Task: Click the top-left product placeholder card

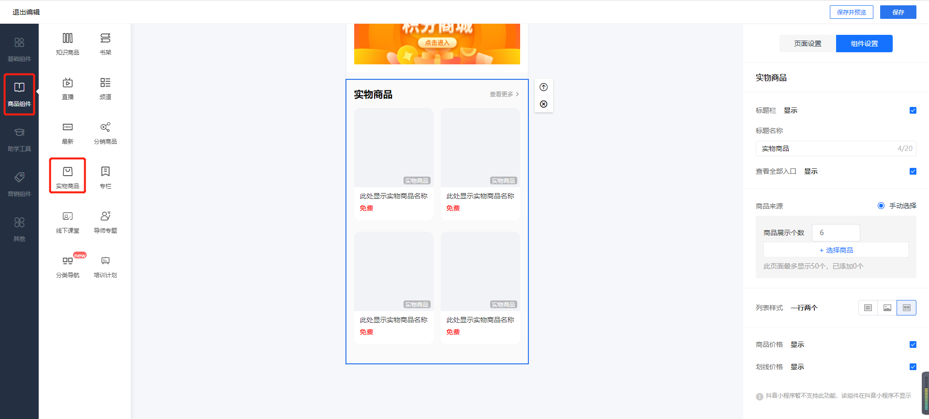Action: 394,164
